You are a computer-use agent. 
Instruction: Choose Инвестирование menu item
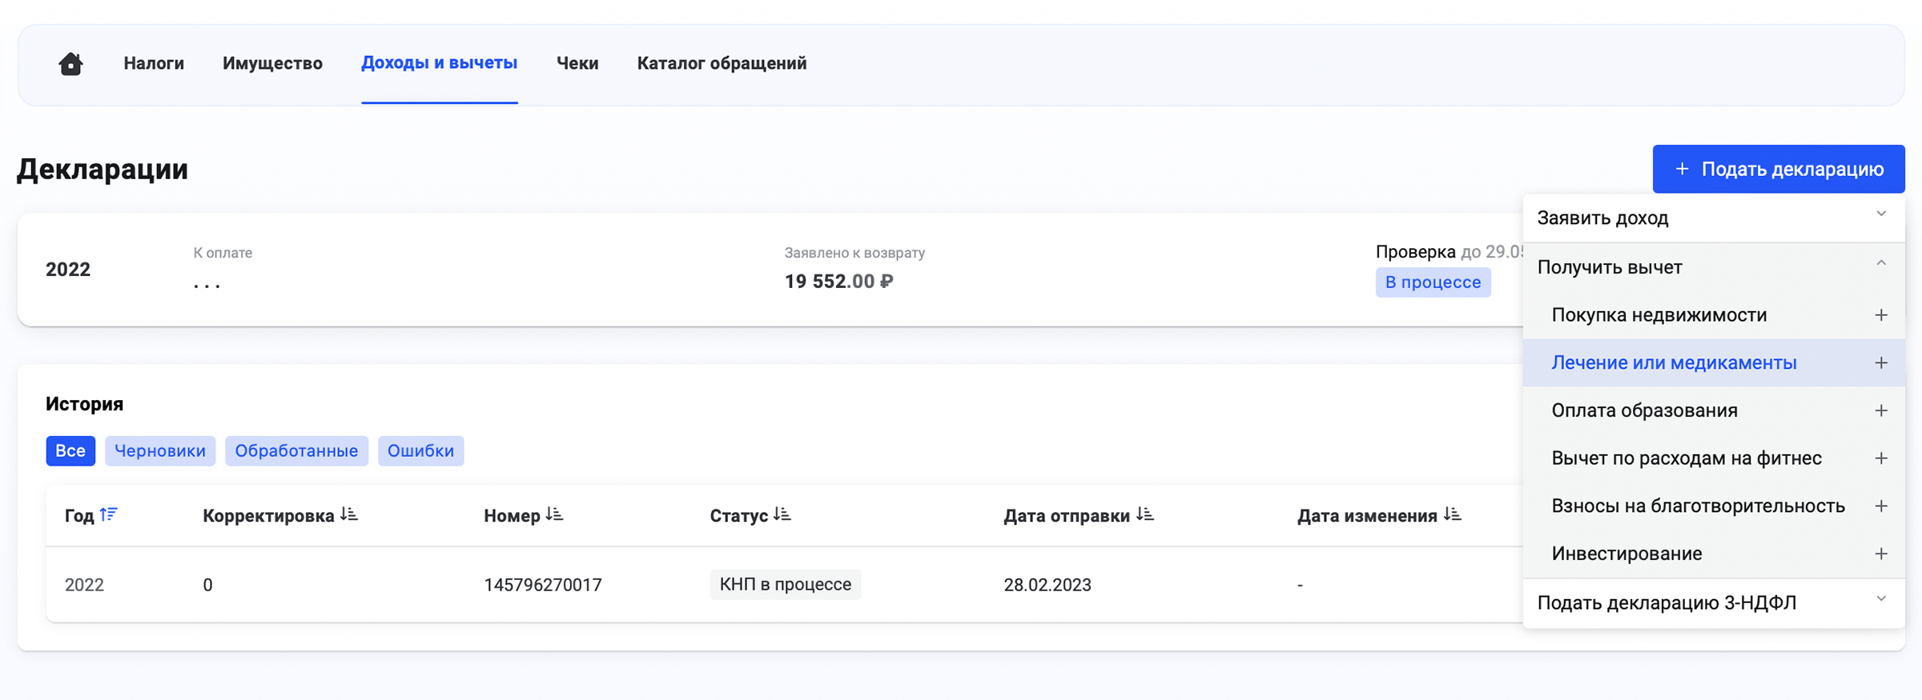[1714, 554]
